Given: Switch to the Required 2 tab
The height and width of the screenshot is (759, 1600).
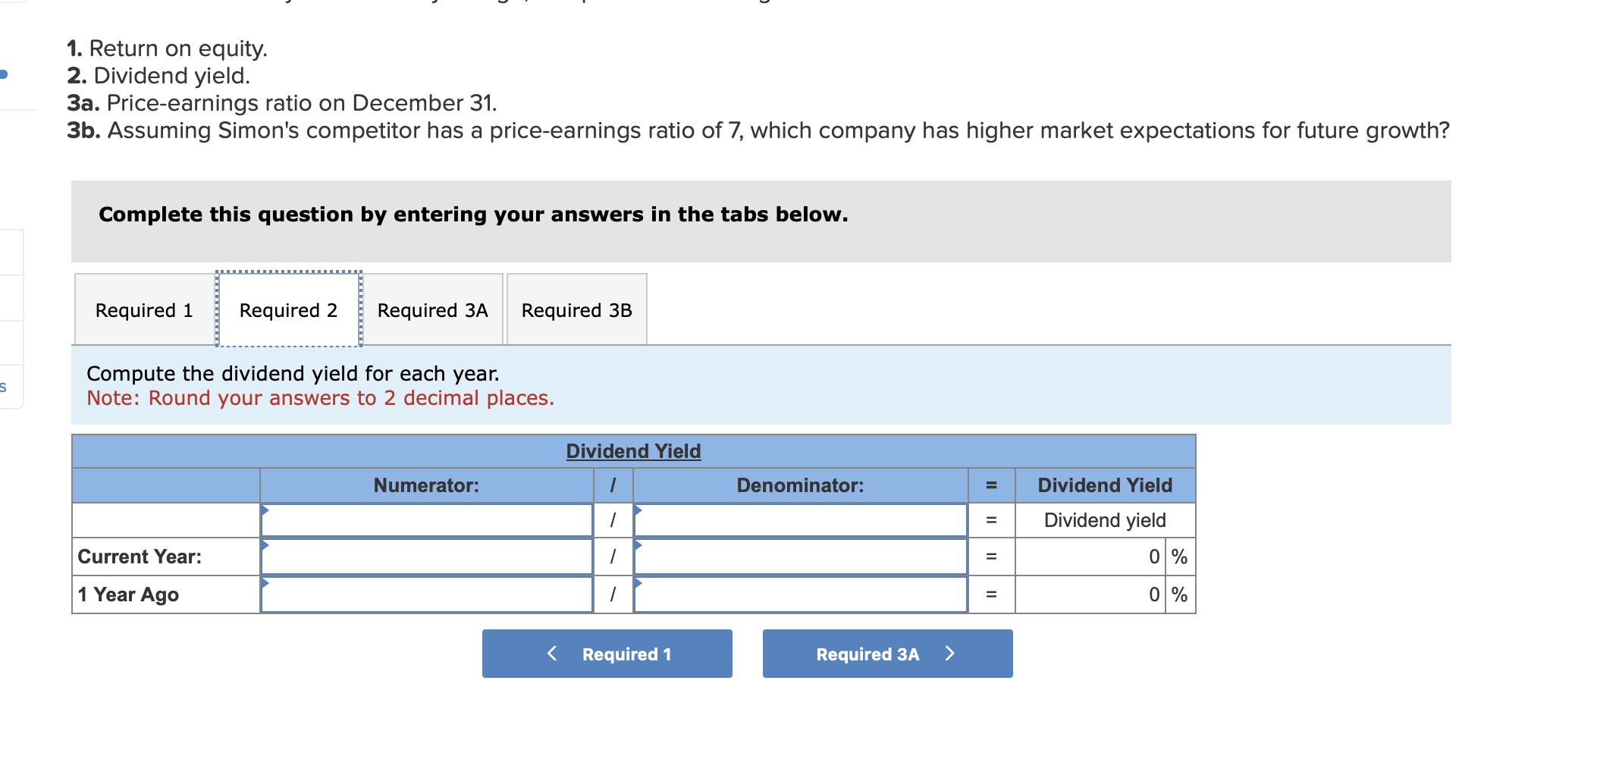Looking at the screenshot, I should (x=289, y=310).
